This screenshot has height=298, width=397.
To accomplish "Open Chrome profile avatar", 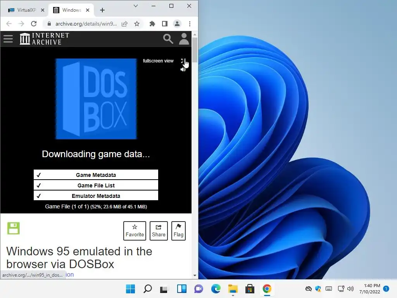I will (x=177, y=24).
